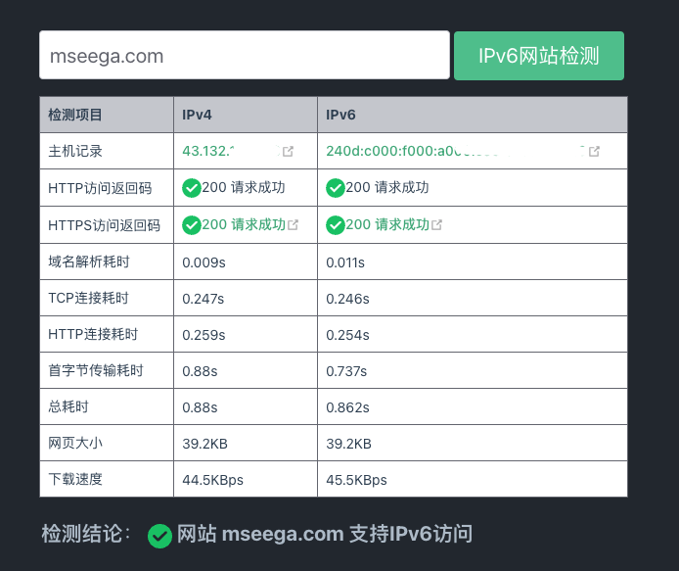
Task: Click external link icon beside IPv4 host address
Action: tap(288, 152)
